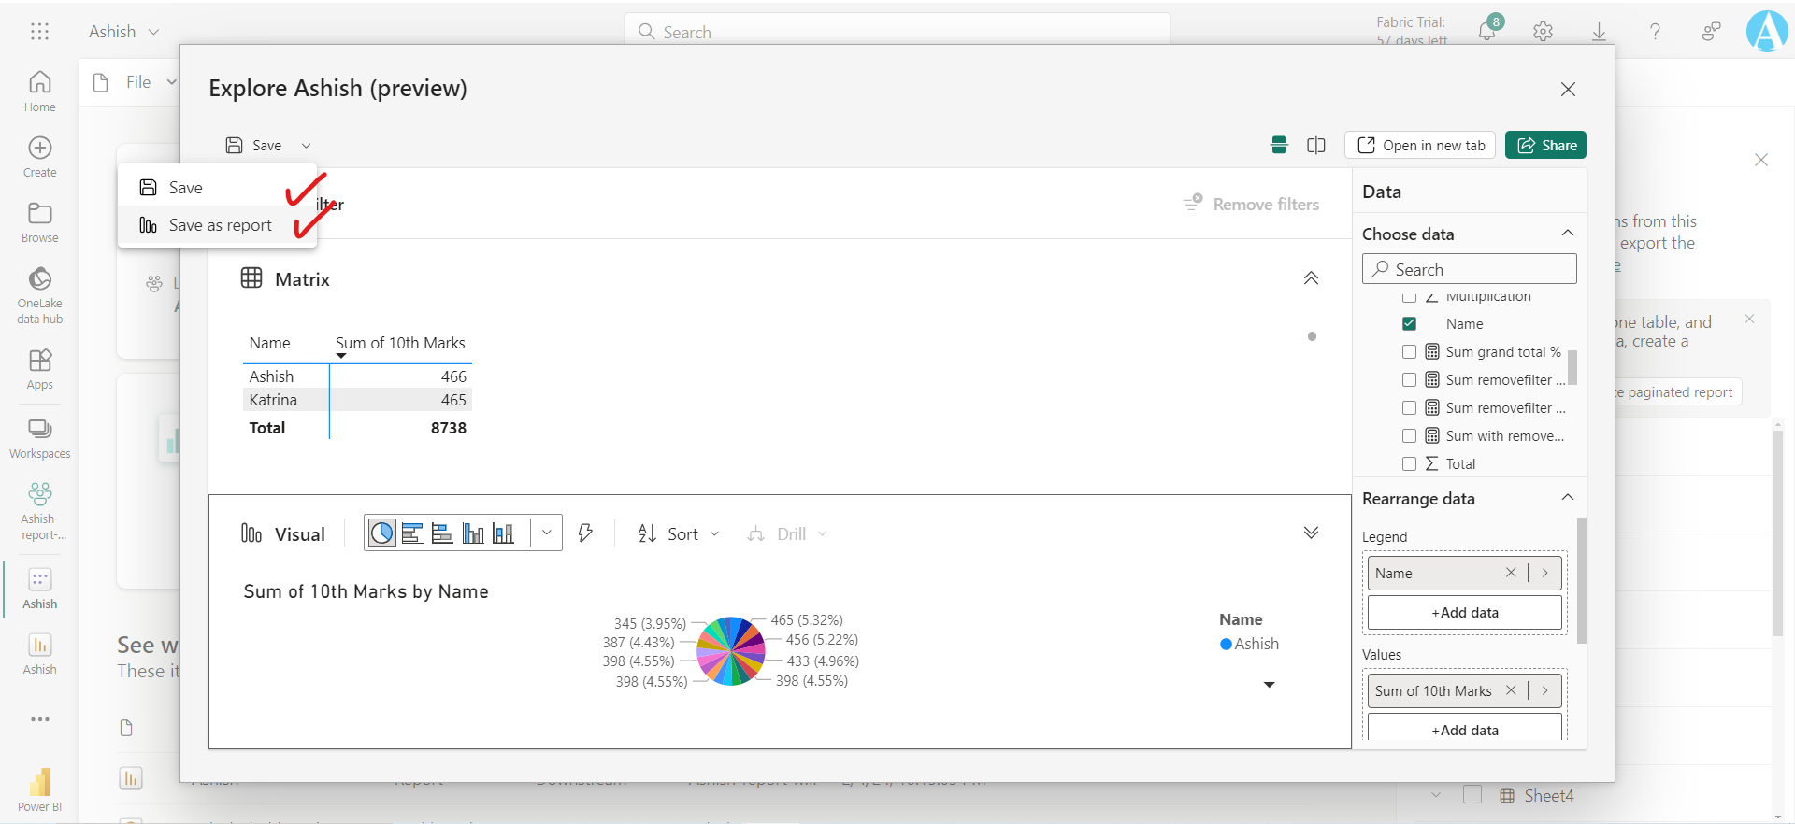Choose Save as report from menu
Image resolution: width=1795 pixels, height=824 pixels.
220,225
